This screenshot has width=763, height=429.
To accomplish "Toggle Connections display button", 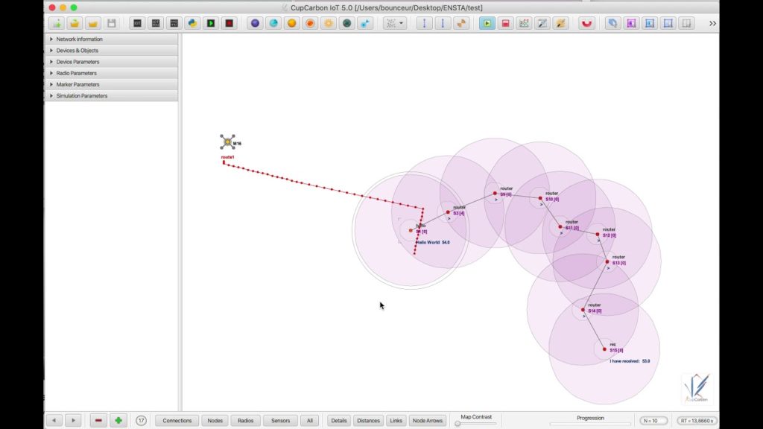I will [177, 421].
